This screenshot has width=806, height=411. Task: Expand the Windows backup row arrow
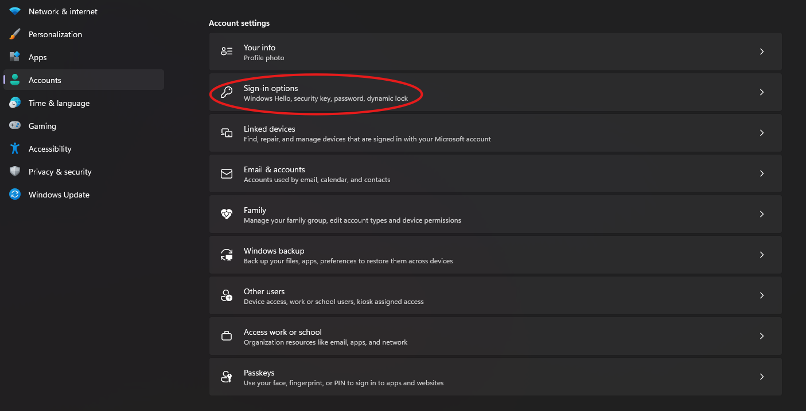(x=762, y=255)
